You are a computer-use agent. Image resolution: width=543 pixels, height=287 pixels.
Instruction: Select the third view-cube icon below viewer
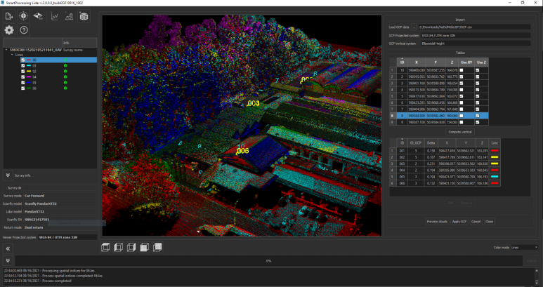pyautogui.click(x=131, y=247)
